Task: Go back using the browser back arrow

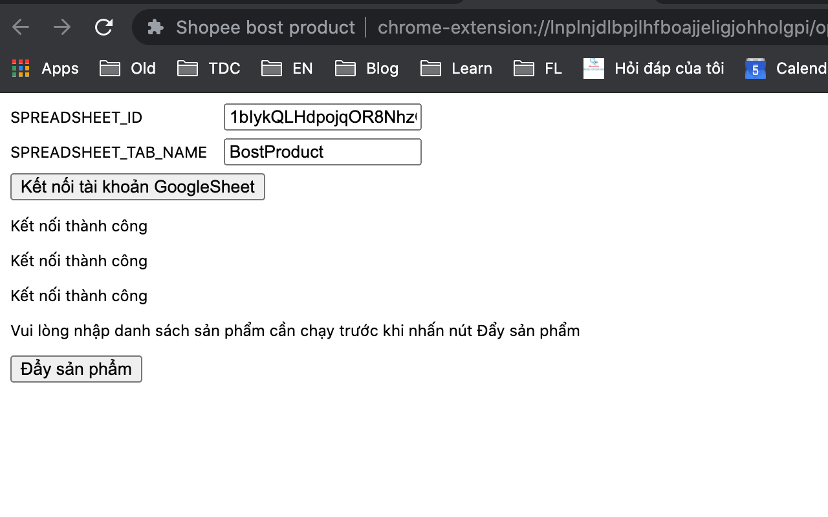Action: pos(21,27)
